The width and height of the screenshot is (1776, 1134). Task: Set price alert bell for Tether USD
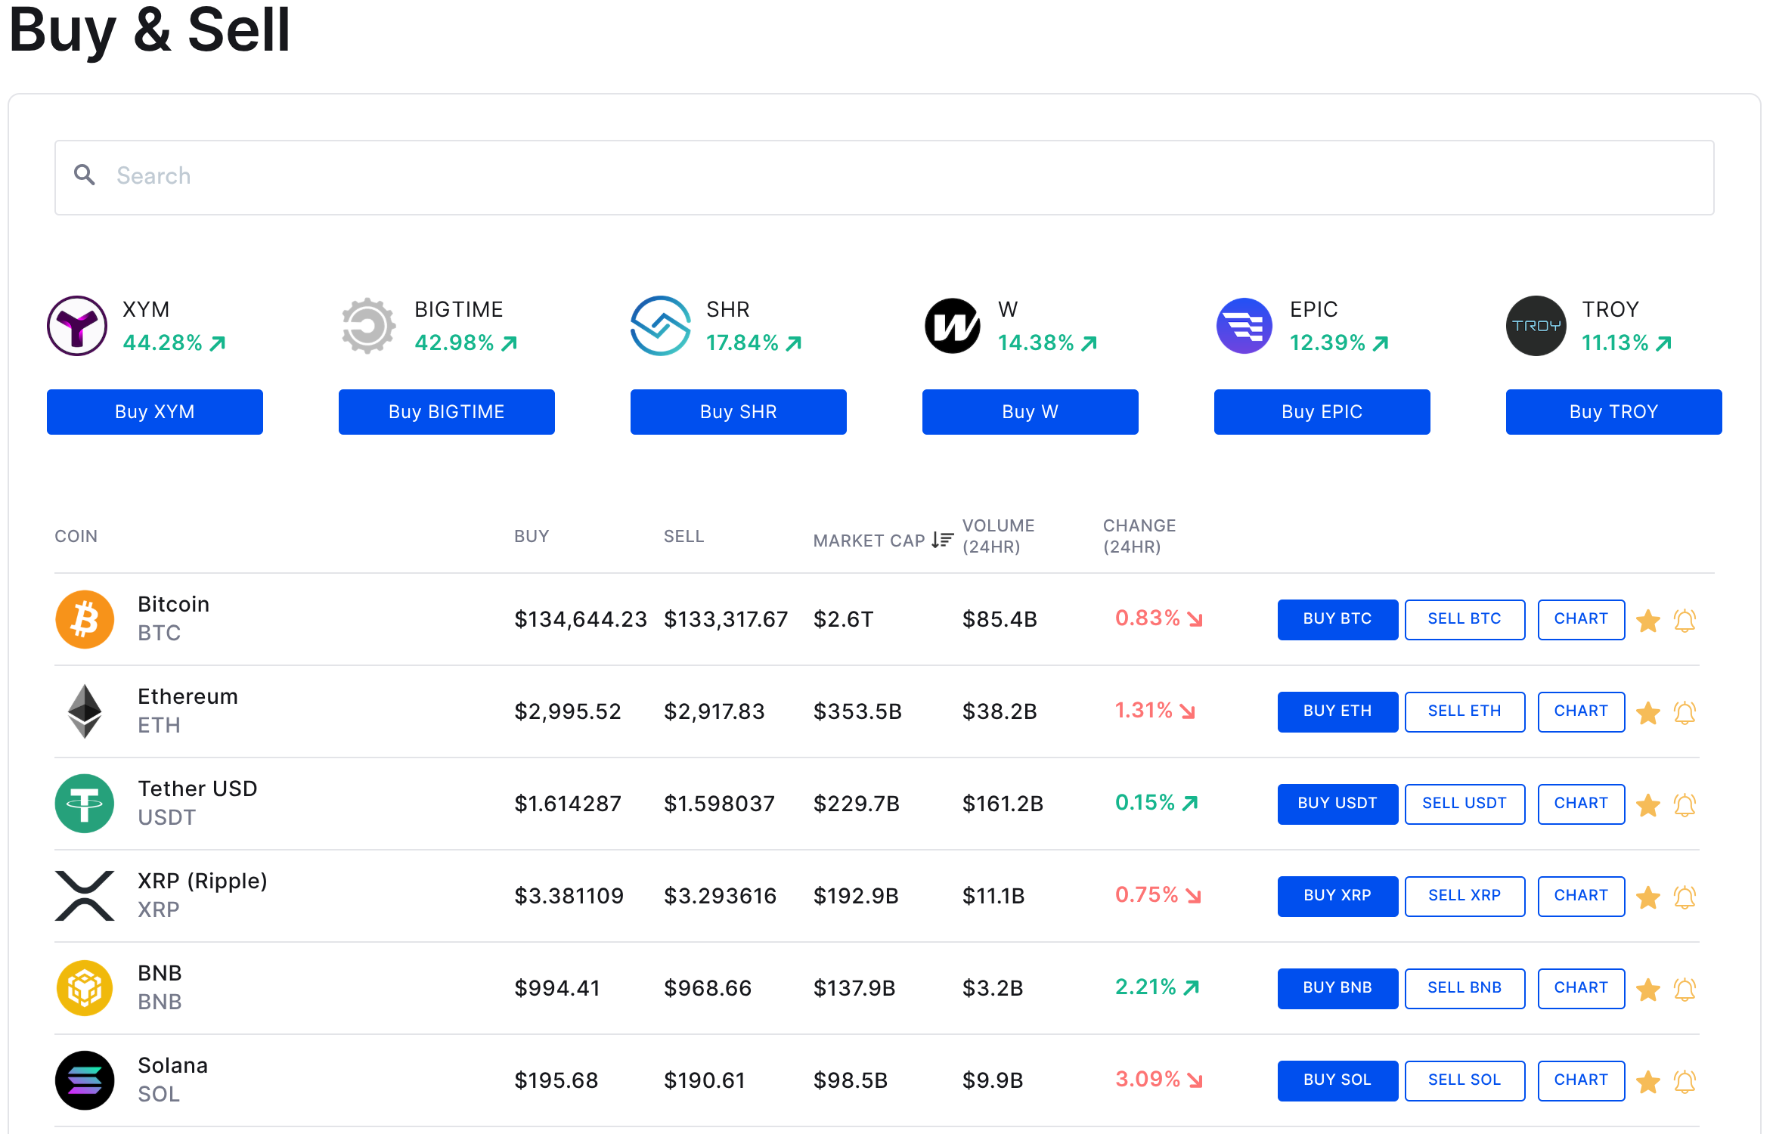click(x=1685, y=805)
